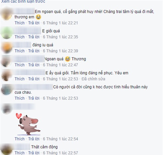Reply to the 'Thật cảm động' comment
Viewport: 163px width, 155px height.
[x=34, y=153]
